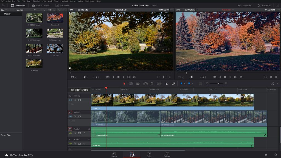
Task: Open the Trim menu
Action: [29, 1]
